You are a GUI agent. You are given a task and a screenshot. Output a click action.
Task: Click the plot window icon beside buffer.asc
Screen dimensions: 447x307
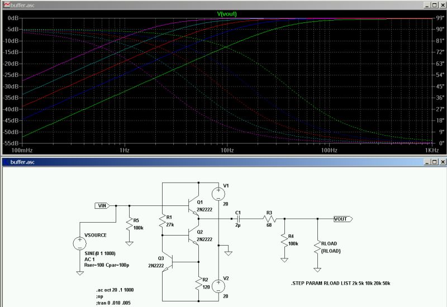coord(6,5)
